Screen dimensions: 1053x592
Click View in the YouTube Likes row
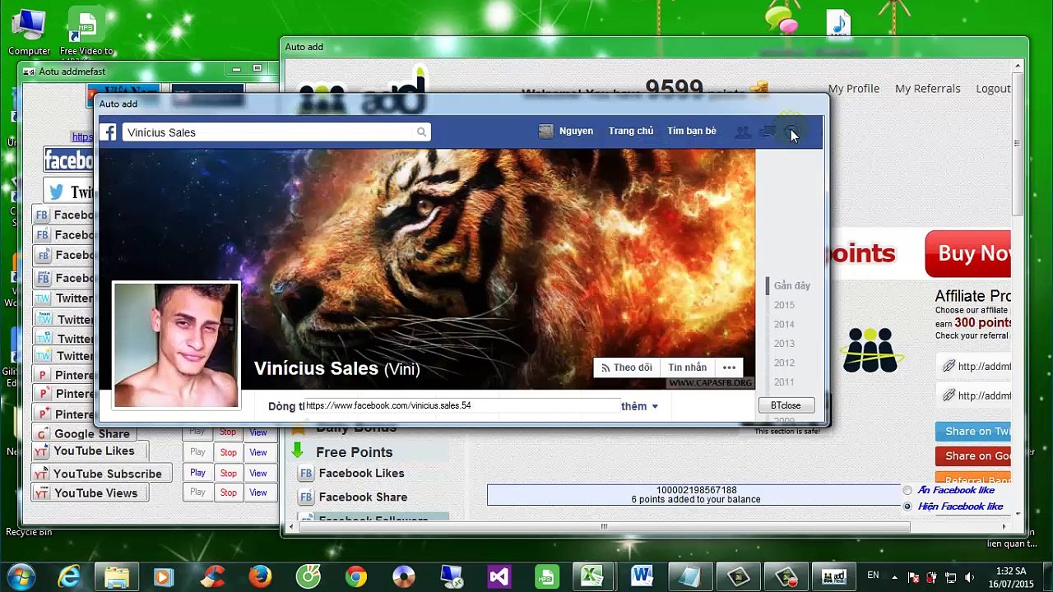tap(258, 452)
